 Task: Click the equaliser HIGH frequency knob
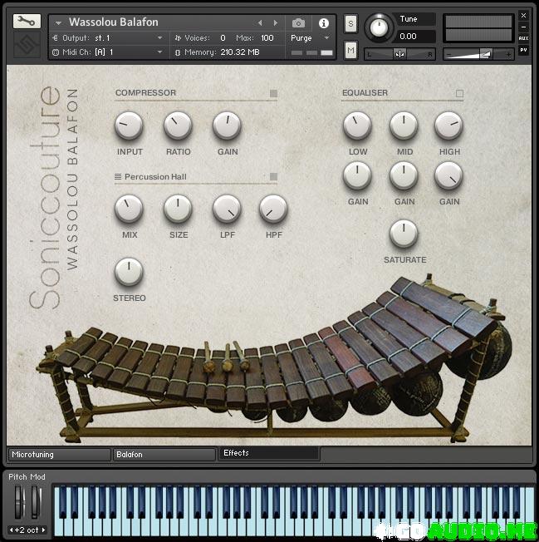448,126
